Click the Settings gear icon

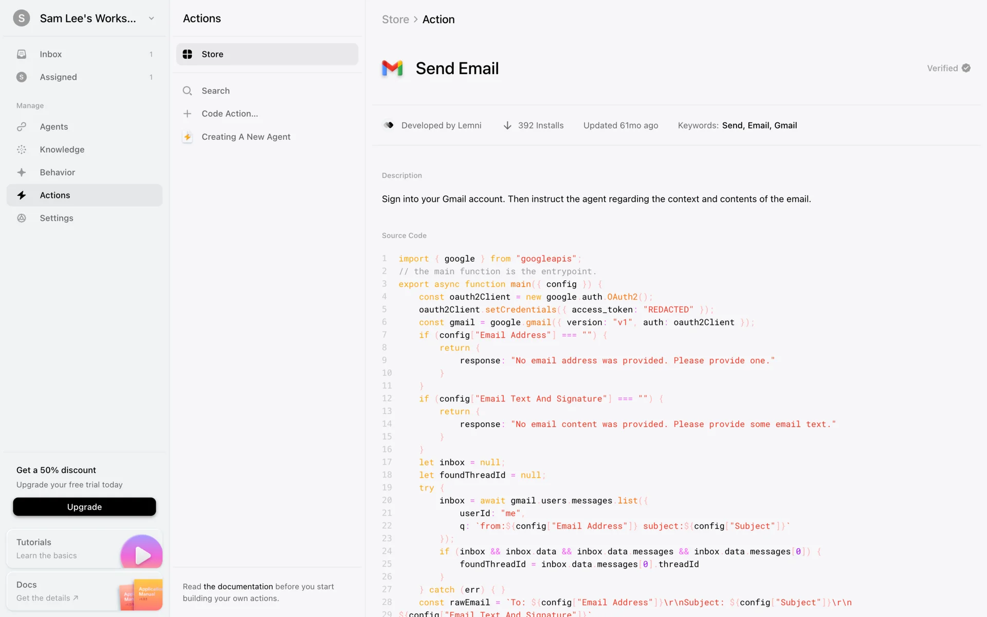[22, 218]
